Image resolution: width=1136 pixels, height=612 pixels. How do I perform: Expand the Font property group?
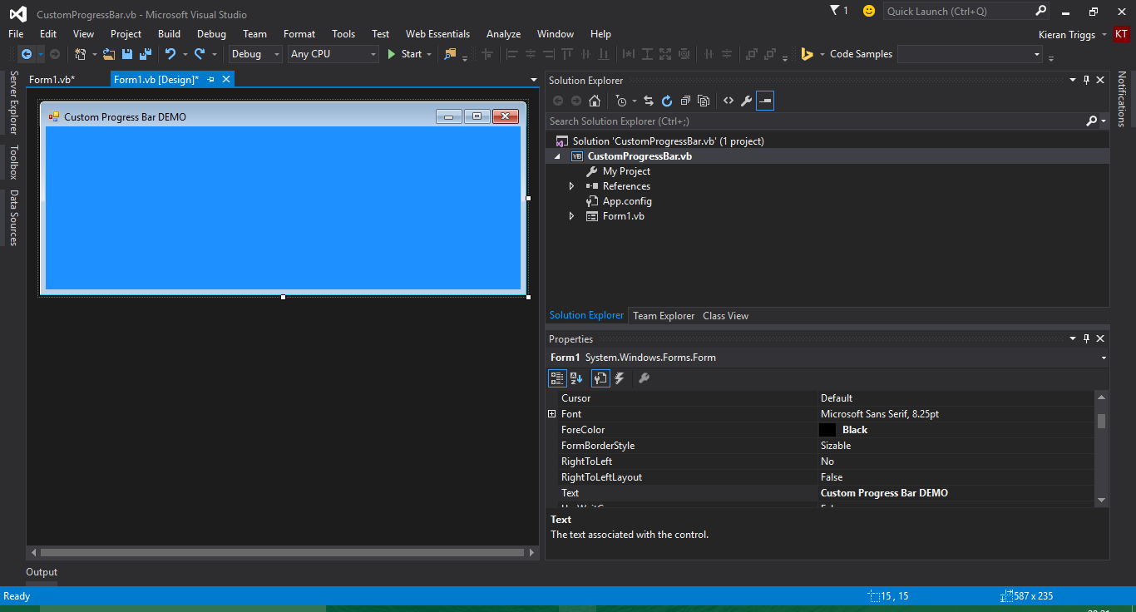(551, 413)
